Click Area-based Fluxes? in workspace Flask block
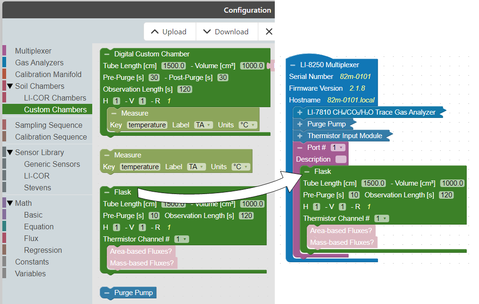Image resolution: width=479 pixels, height=304 pixels. click(341, 231)
